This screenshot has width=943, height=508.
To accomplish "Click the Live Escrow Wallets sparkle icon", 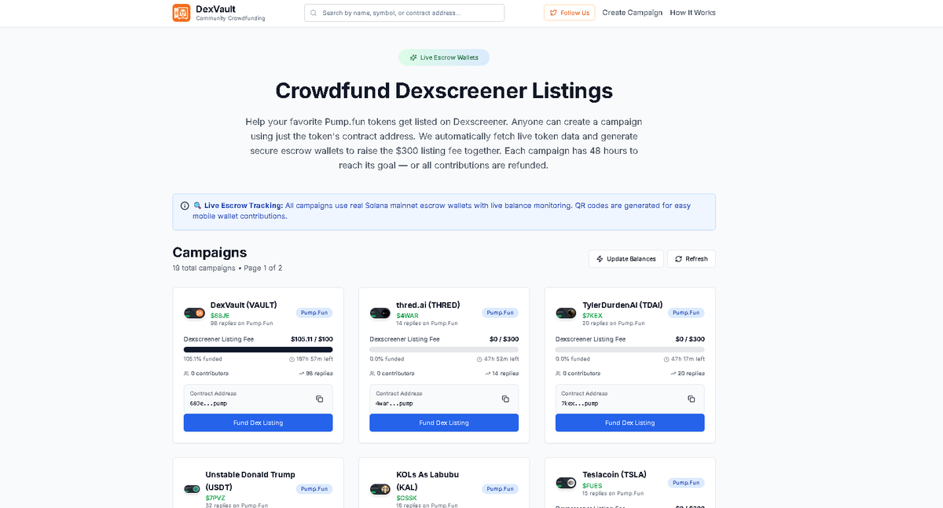I will click(413, 57).
